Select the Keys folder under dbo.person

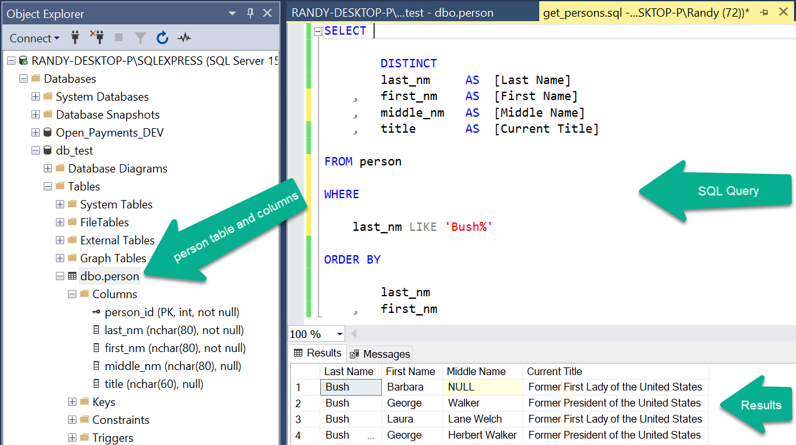(103, 402)
